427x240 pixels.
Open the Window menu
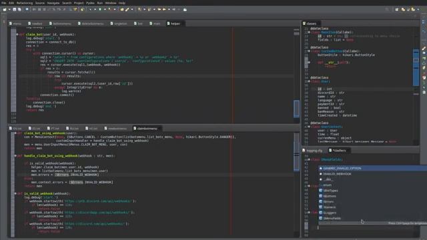tap(111, 3)
